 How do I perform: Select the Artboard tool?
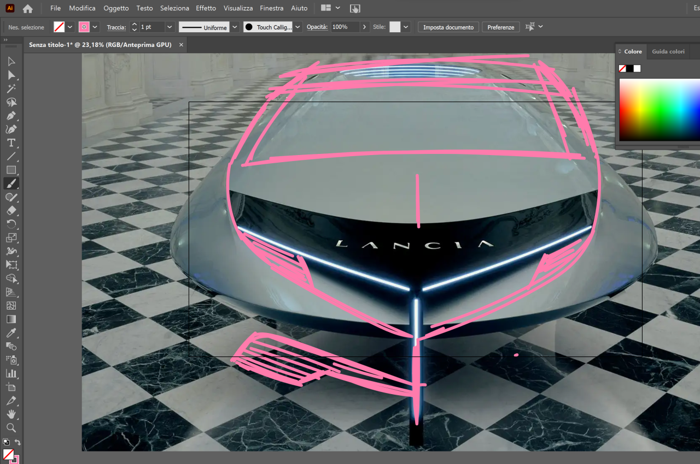pyautogui.click(x=11, y=388)
